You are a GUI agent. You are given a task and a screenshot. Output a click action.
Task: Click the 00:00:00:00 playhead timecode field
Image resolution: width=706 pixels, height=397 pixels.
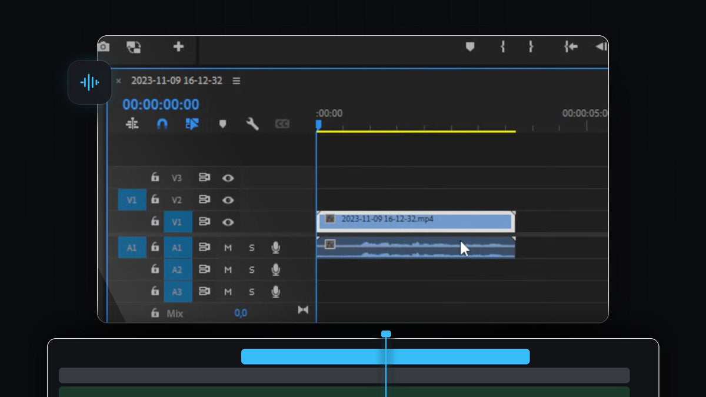pos(161,105)
